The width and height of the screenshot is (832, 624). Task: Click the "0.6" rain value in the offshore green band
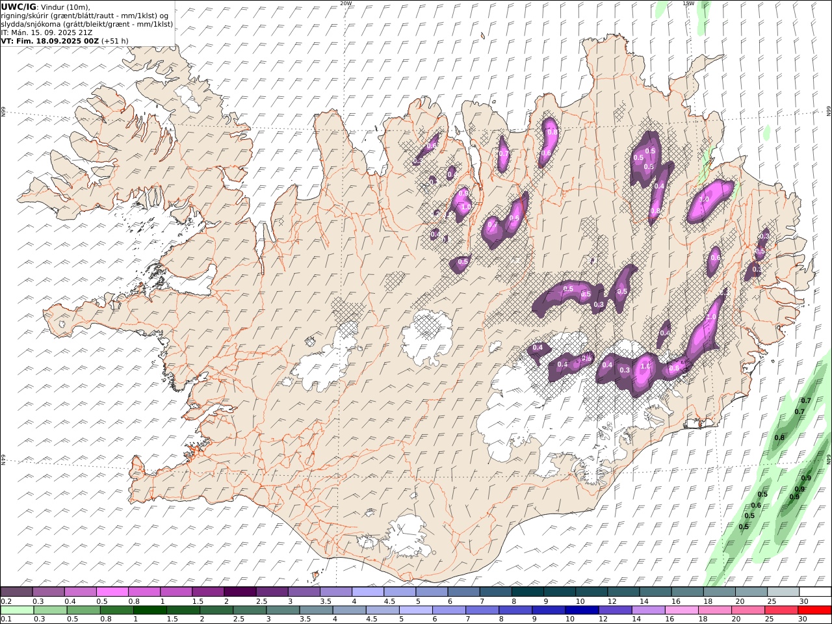(x=756, y=506)
